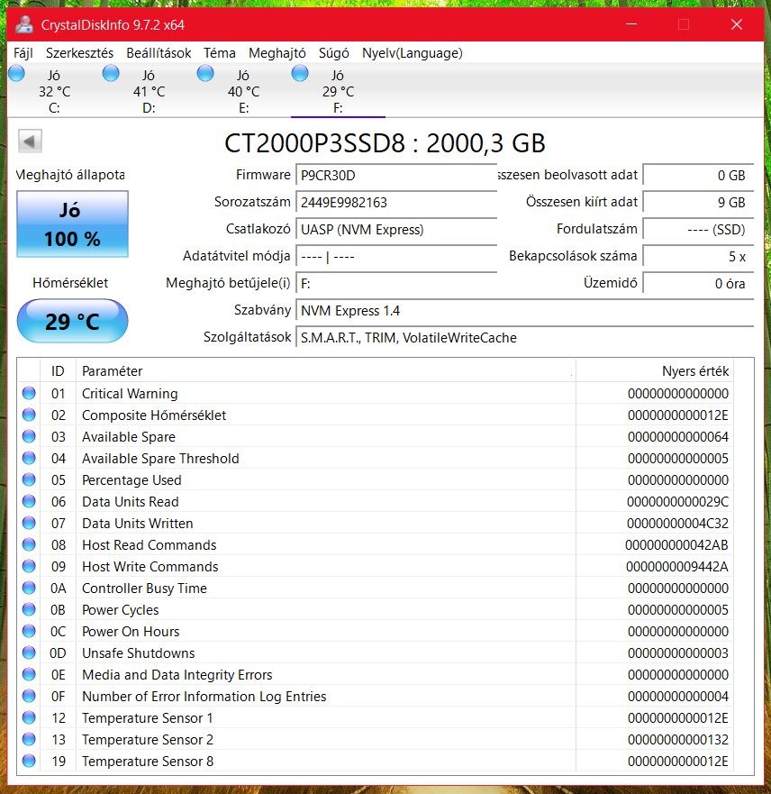Viewport: 771px width, 794px height.
Task: Click status orb for Unsafe Shutdowns row
Action: [29, 653]
